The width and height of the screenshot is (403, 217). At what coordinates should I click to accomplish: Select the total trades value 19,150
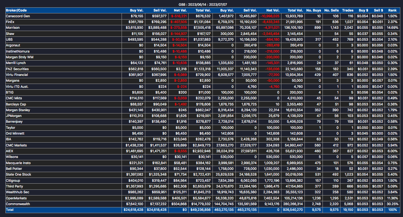[x=348, y=210]
